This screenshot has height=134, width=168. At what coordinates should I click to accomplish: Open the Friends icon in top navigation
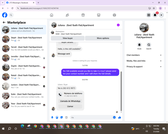pos(67,15)
